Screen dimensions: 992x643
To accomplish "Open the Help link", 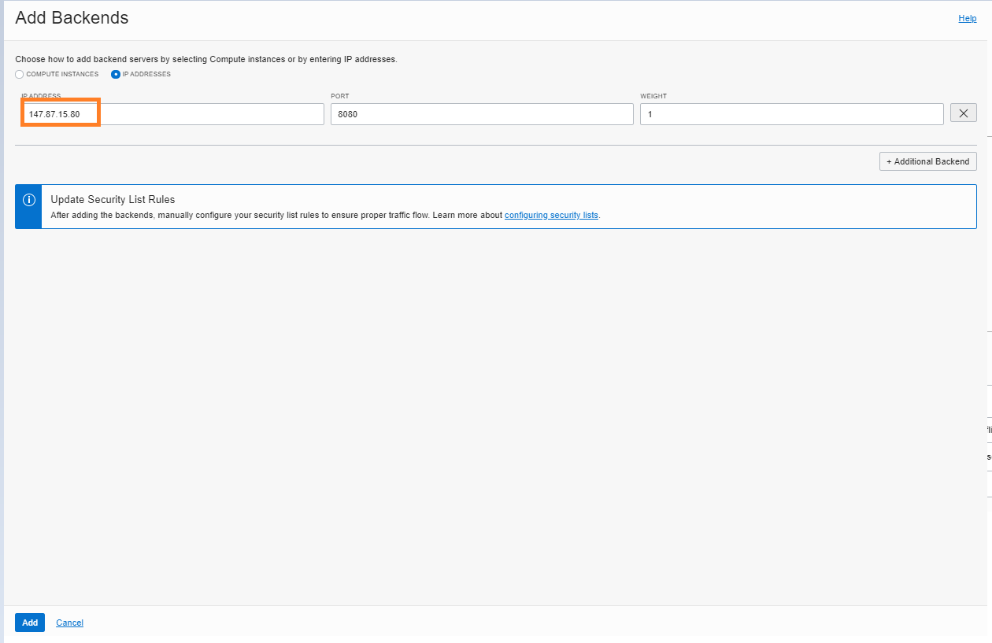I will [x=967, y=18].
